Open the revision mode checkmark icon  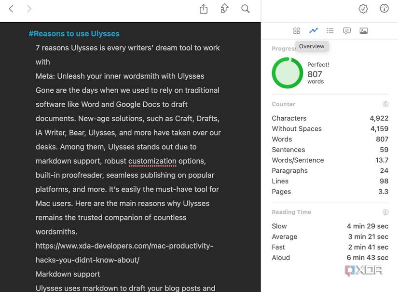point(363,9)
